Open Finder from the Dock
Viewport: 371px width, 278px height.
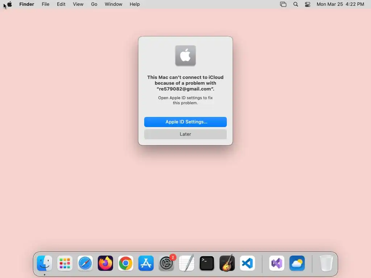[45, 263]
